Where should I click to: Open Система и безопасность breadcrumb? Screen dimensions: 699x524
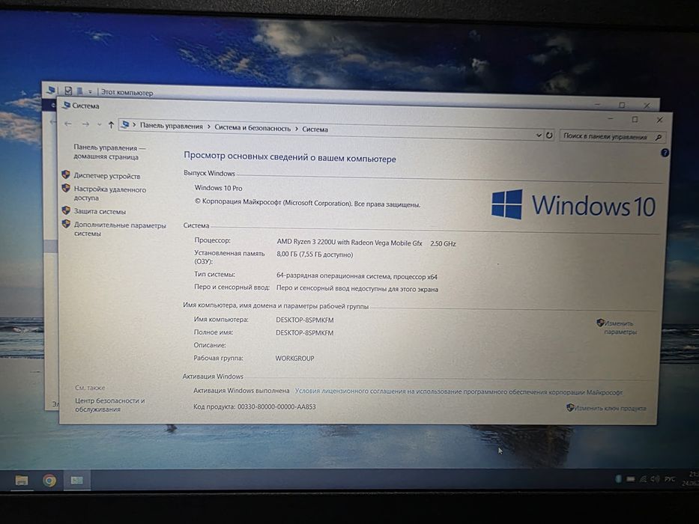(x=252, y=128)
